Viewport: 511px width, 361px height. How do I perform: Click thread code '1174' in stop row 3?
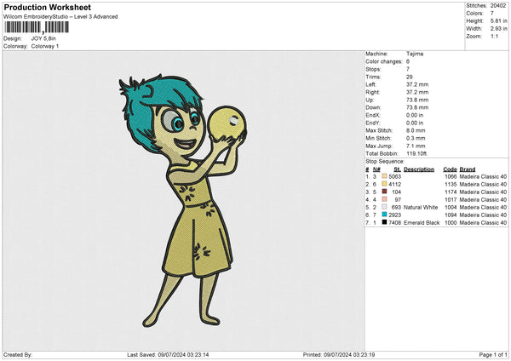coord(451,192)
